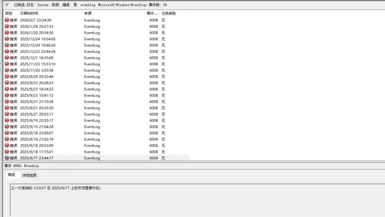Select the event dated 2025/12/22 23:44:26

(x=37, y=51)
